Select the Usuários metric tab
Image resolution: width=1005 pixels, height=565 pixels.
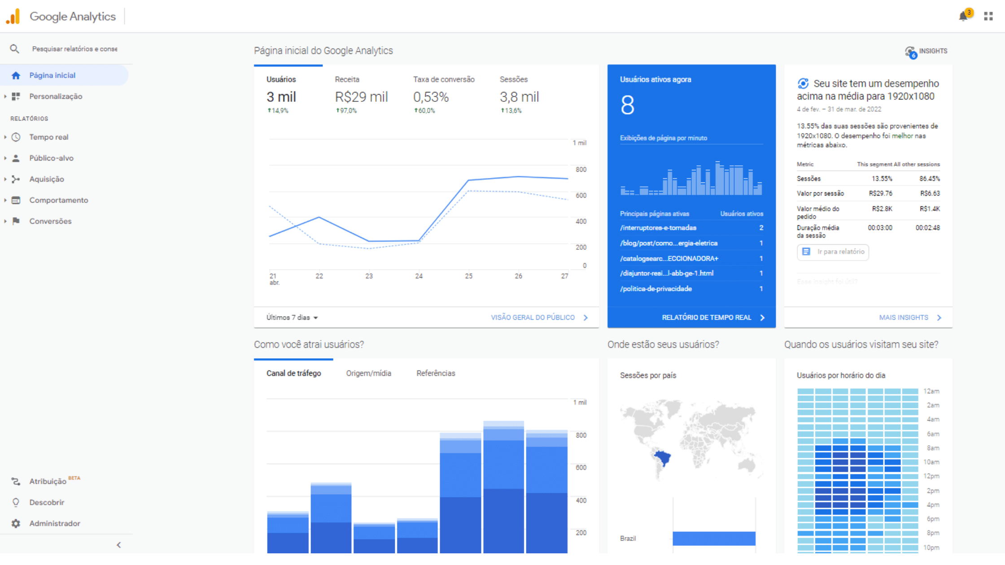(288, 95)
